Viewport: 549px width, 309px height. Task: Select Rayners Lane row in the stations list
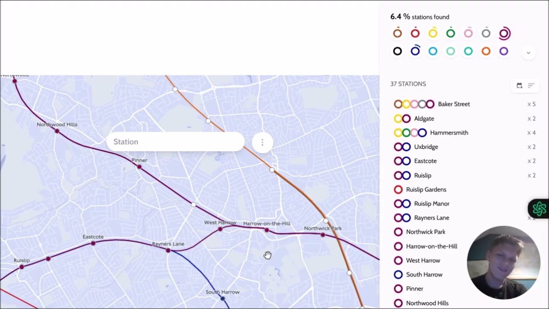point(465,218)
